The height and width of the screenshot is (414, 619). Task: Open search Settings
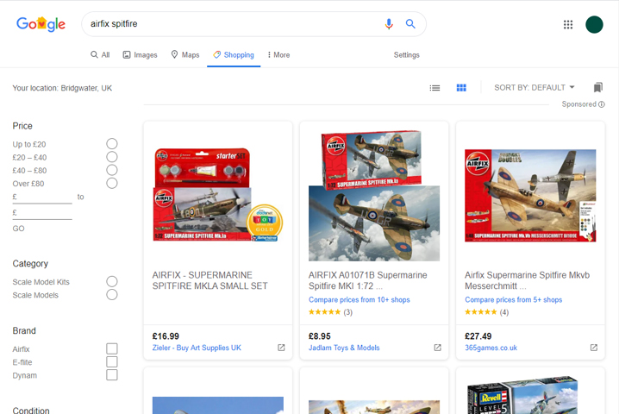[407, 55]
